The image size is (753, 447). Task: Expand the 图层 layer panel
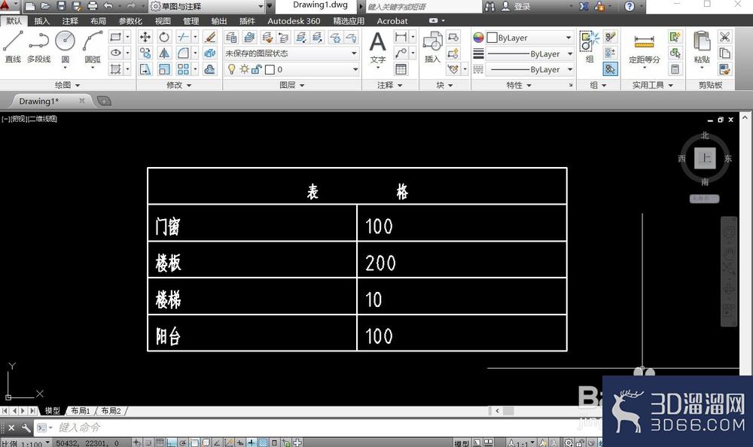pos(292,85)
